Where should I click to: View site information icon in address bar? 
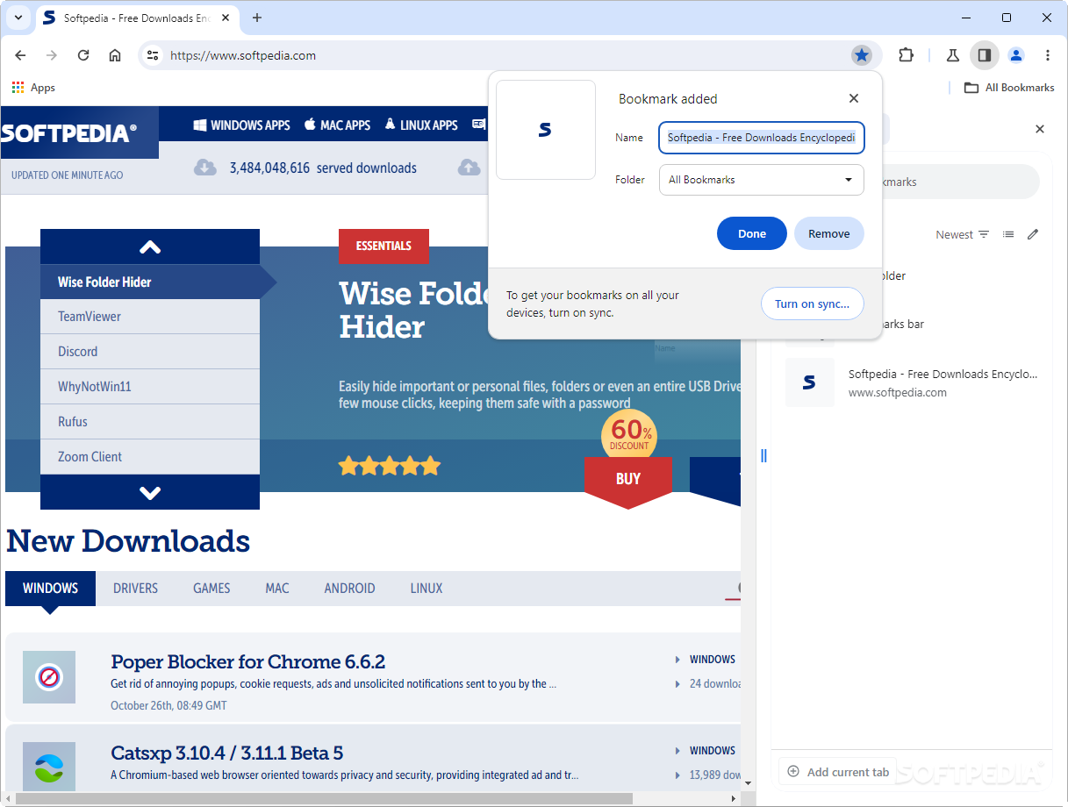pos(153,55)
